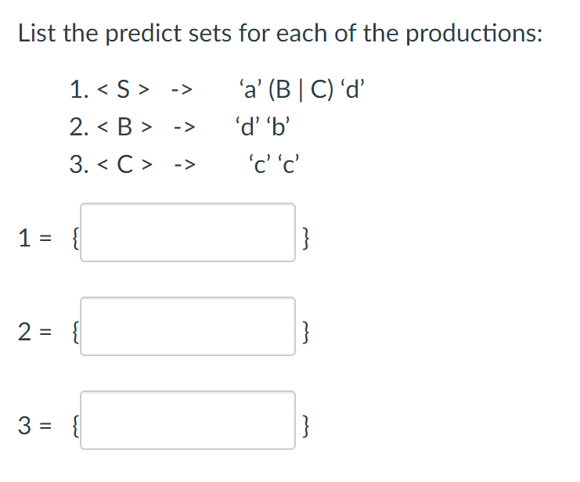Click the arrow in production 1
The height and width of the screenshot is (482, 580).
[182, 90]
